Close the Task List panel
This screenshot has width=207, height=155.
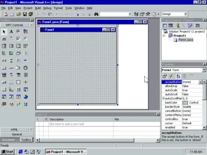tap(158, 114)
